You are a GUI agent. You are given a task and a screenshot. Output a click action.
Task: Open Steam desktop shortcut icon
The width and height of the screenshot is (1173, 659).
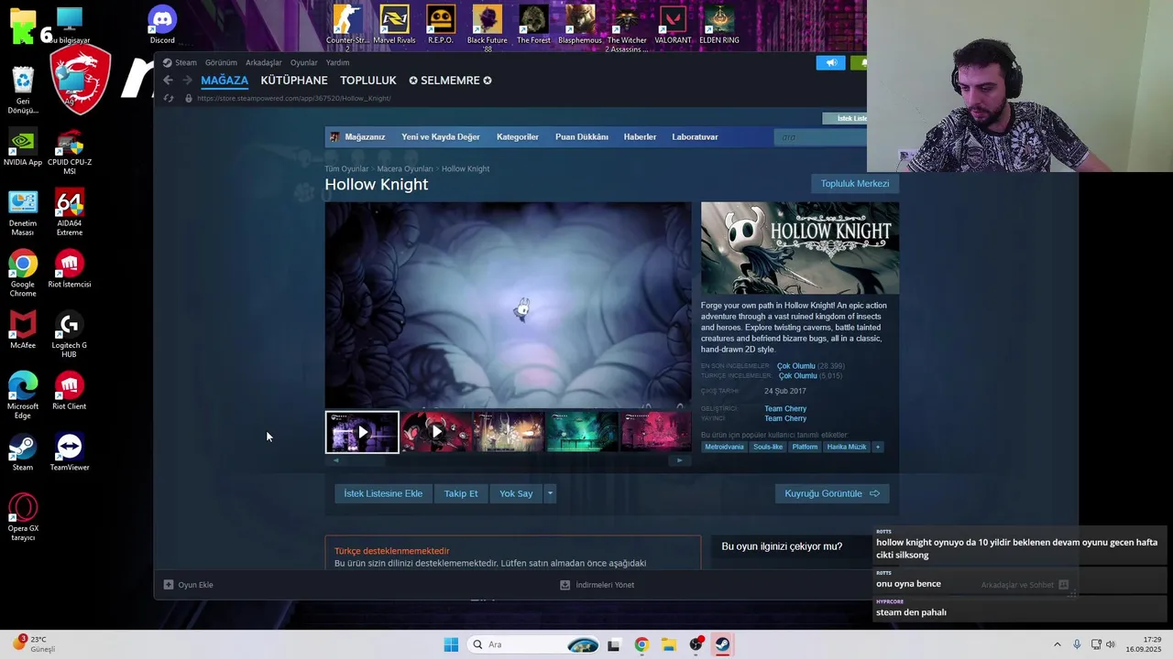(x=23, y=452)
